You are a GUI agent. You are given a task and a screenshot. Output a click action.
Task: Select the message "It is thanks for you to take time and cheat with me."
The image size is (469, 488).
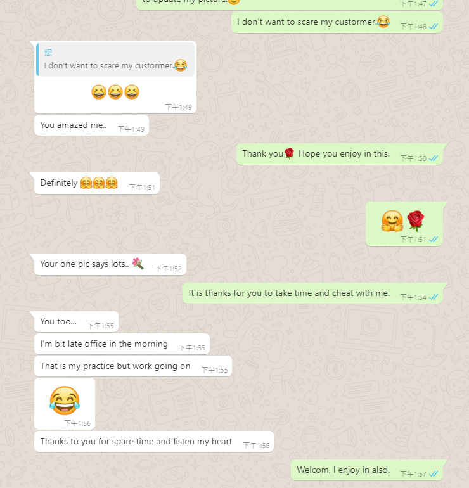(x=312, y=293)
